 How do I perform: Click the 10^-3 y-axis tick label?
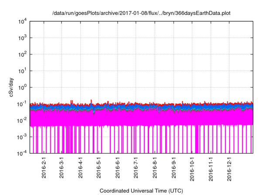pos(22,137)
